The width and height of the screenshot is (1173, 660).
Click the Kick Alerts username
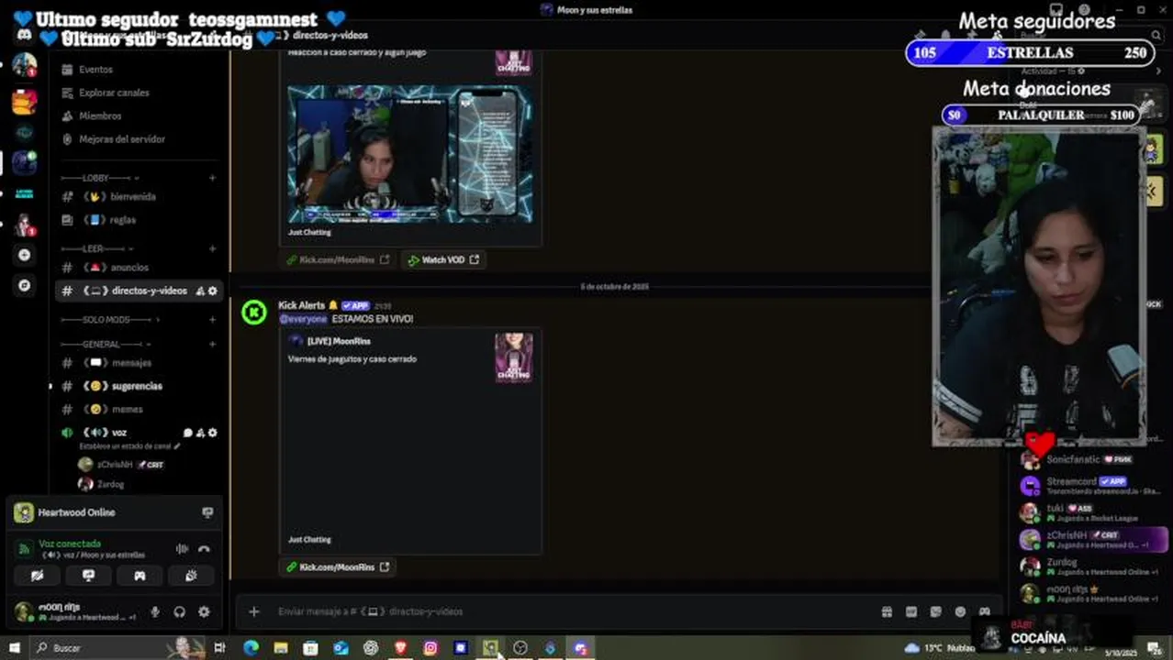click(x=301, y=305)
